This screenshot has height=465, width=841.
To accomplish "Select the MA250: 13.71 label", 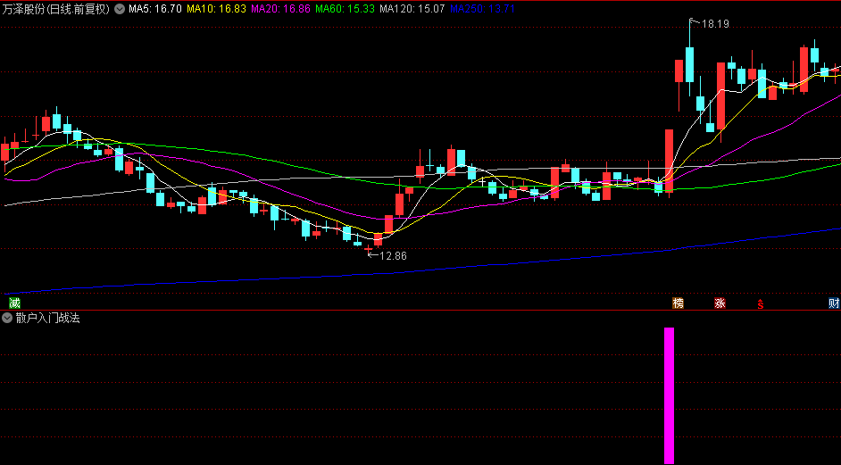I will point(482,9).
